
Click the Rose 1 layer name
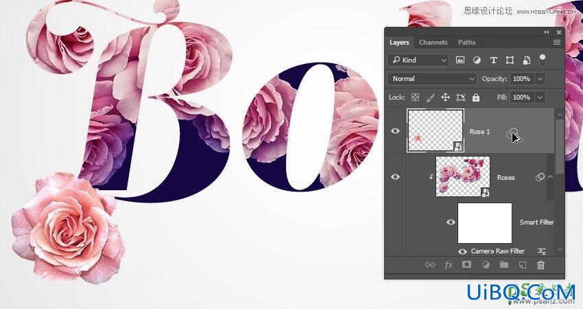click(479, 132)
